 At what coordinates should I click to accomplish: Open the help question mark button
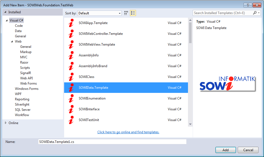tap(248, 5)
